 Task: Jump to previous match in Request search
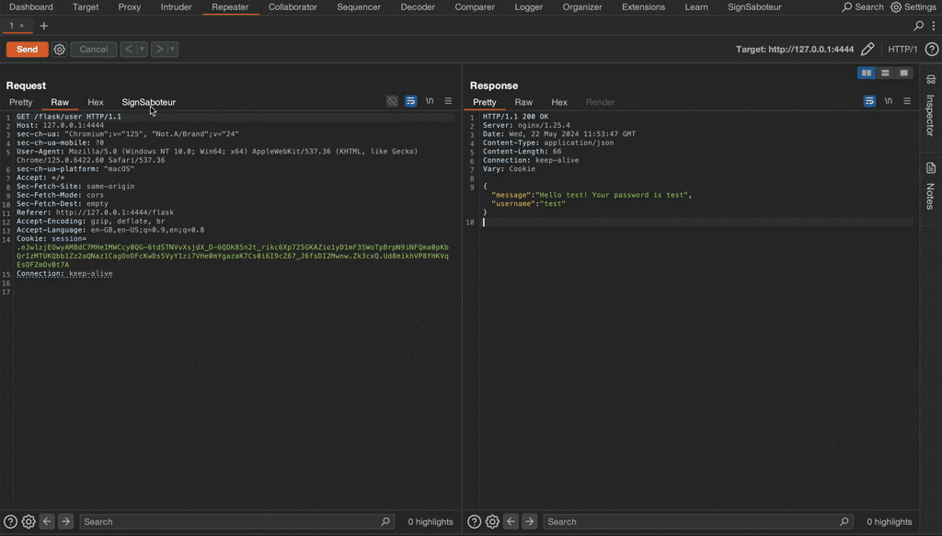point(47,521)
